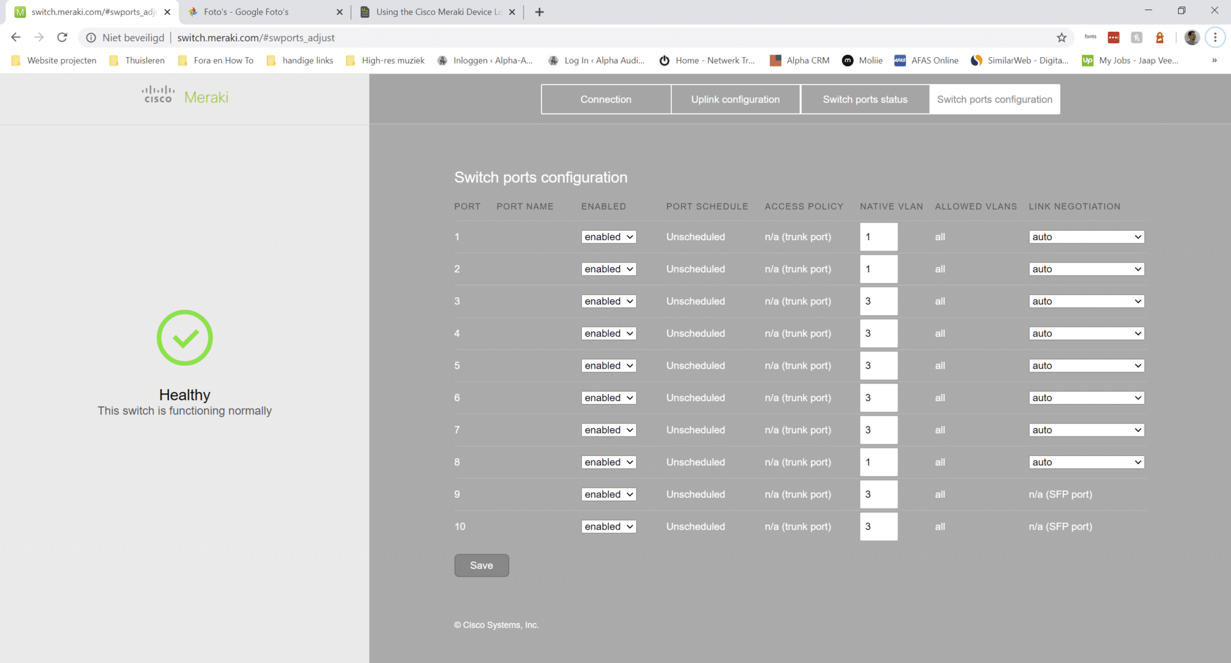Open the enabled dropdown for port 1

[608, 237]
